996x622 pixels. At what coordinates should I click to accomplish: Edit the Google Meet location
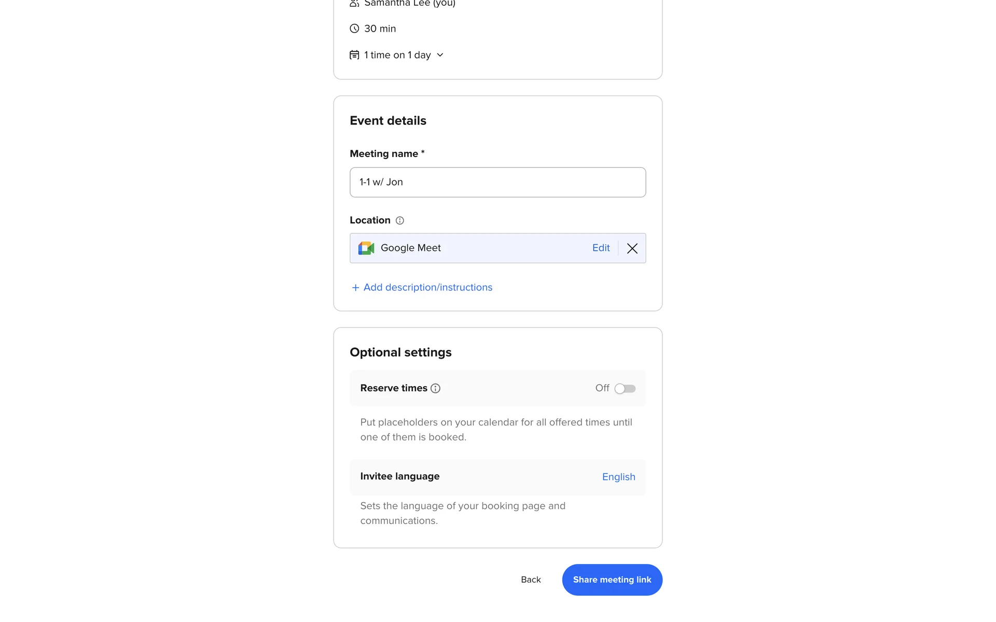click(601, 248)
